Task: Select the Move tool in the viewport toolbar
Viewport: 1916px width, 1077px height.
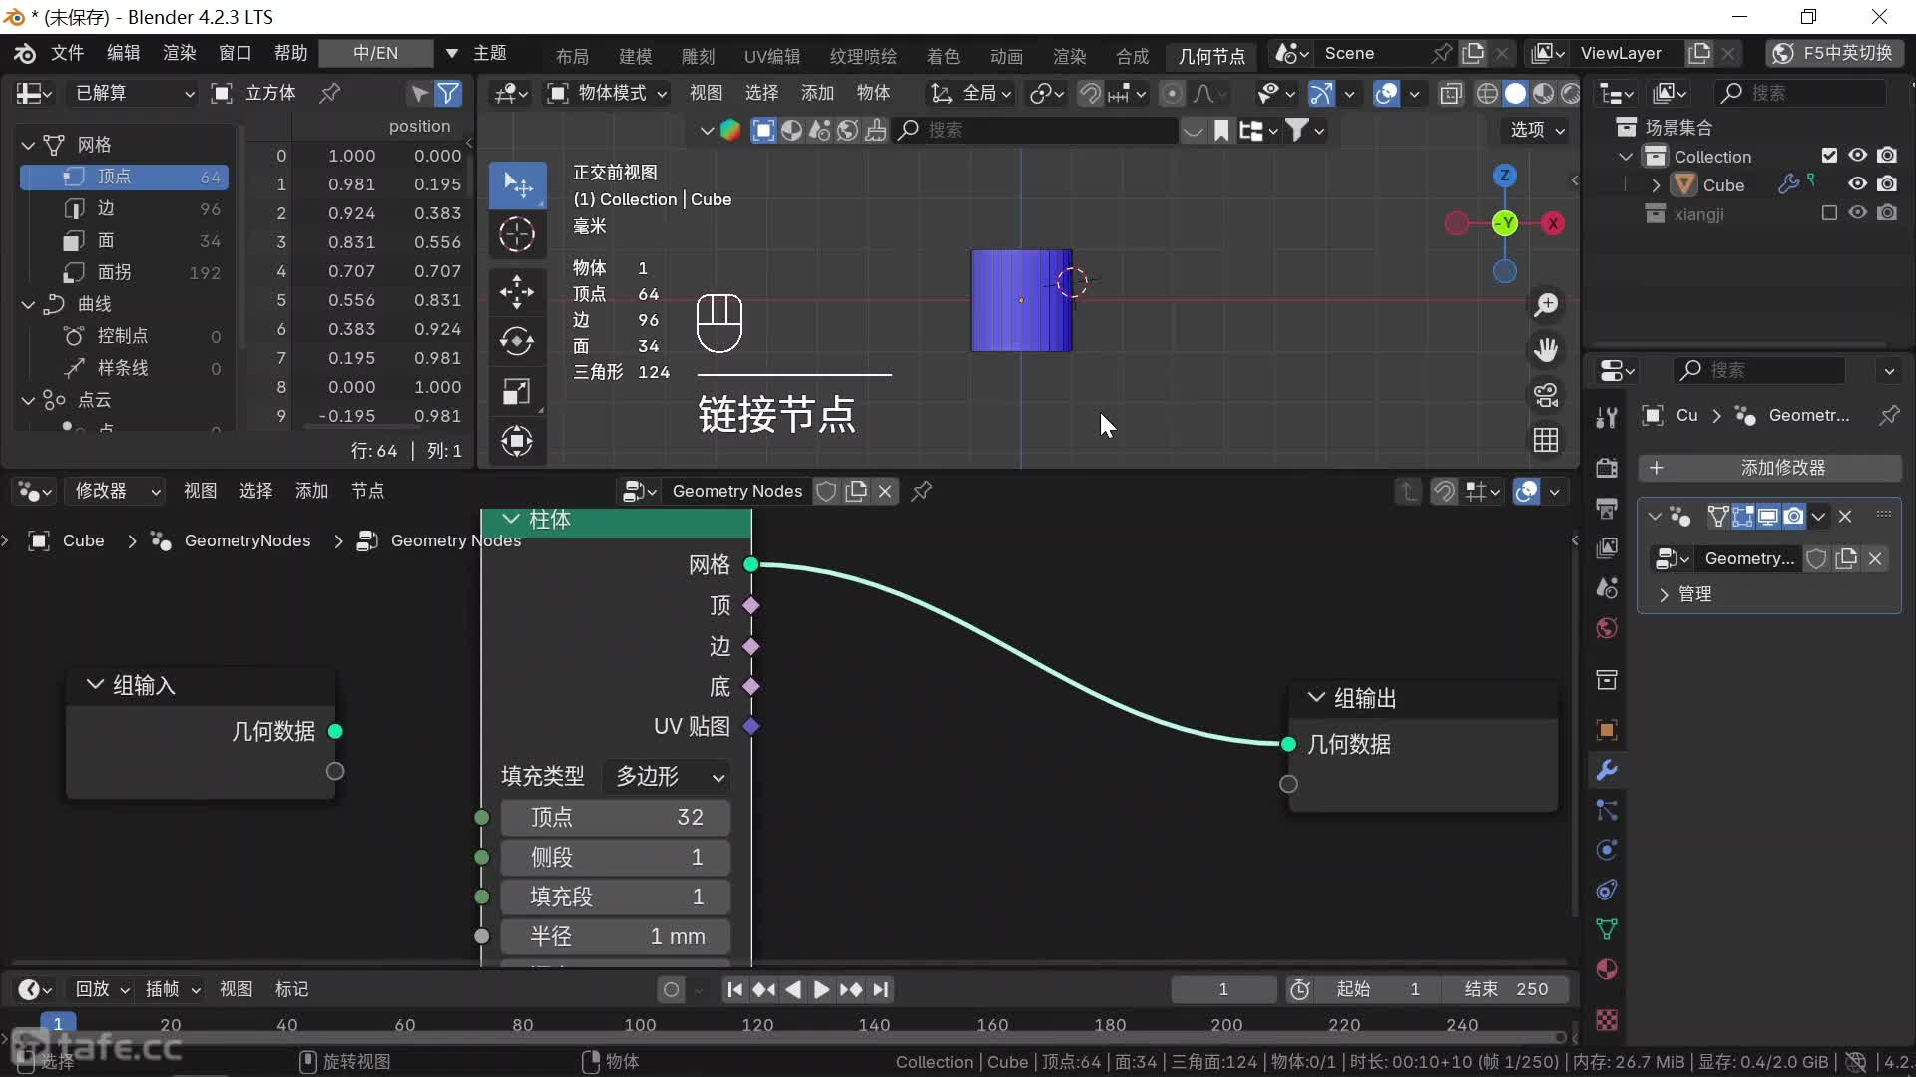Action: 517,291
